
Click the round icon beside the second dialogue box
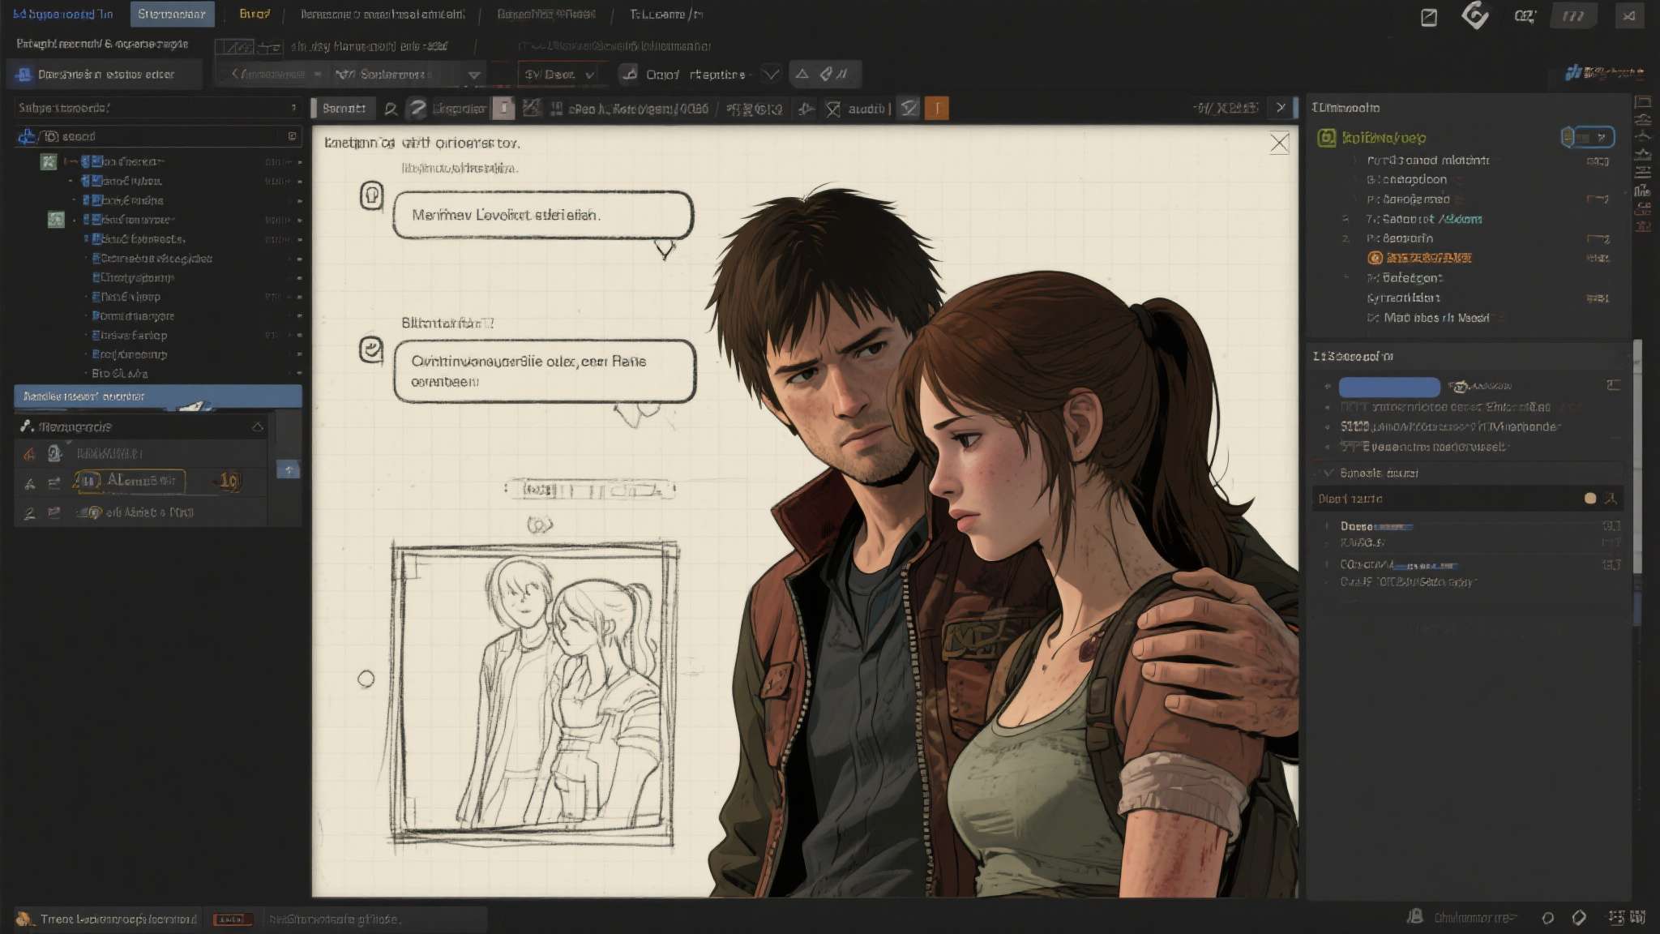[x=371, y=349]
